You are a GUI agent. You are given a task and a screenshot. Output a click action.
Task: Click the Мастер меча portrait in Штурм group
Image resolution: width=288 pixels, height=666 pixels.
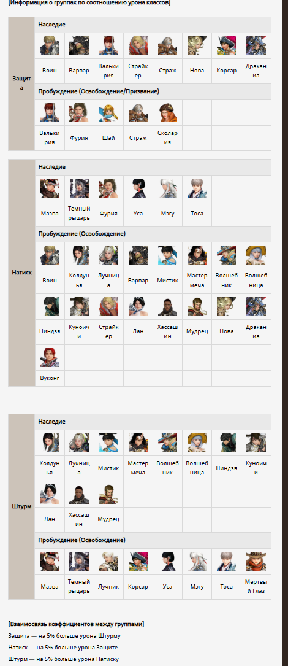138,443
